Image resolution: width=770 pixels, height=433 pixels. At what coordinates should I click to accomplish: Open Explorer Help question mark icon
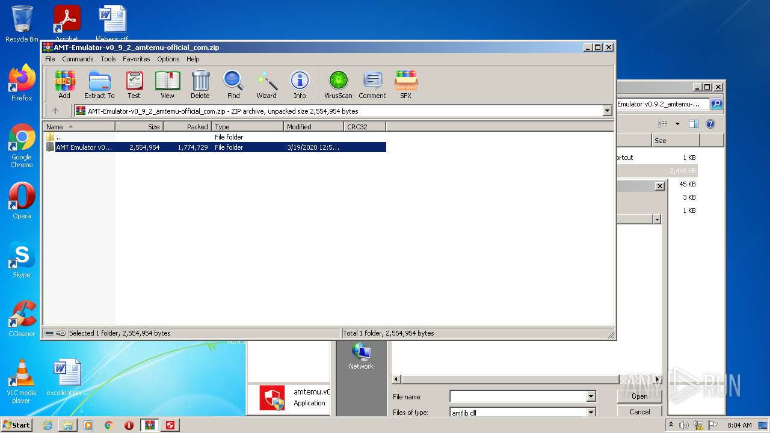(x=710, y=124)
